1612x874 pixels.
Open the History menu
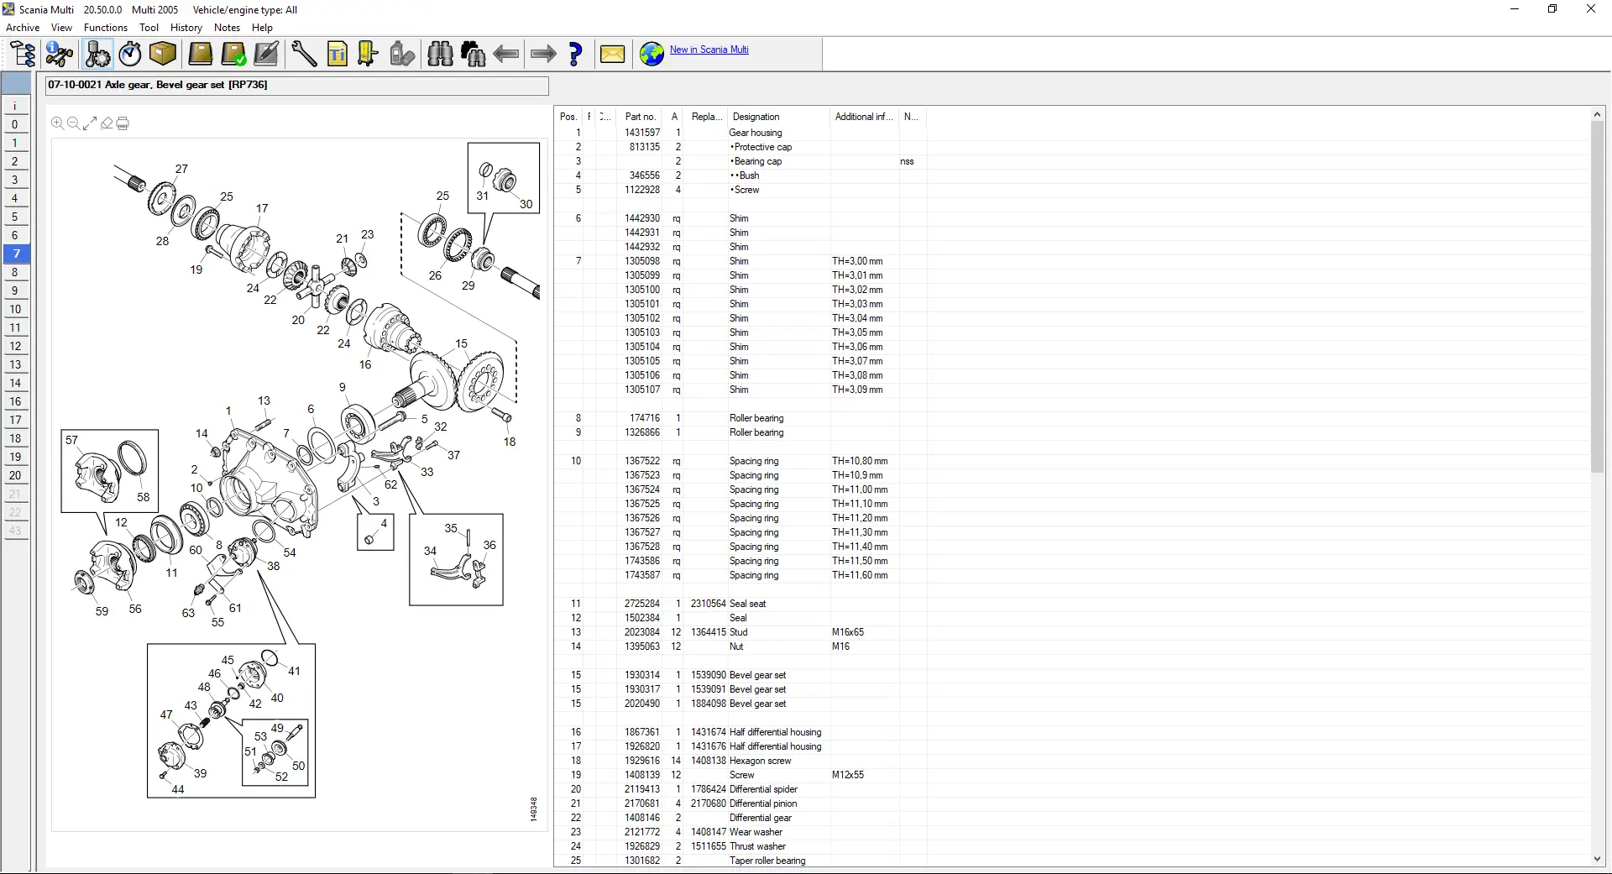click(x=186, y=28)
